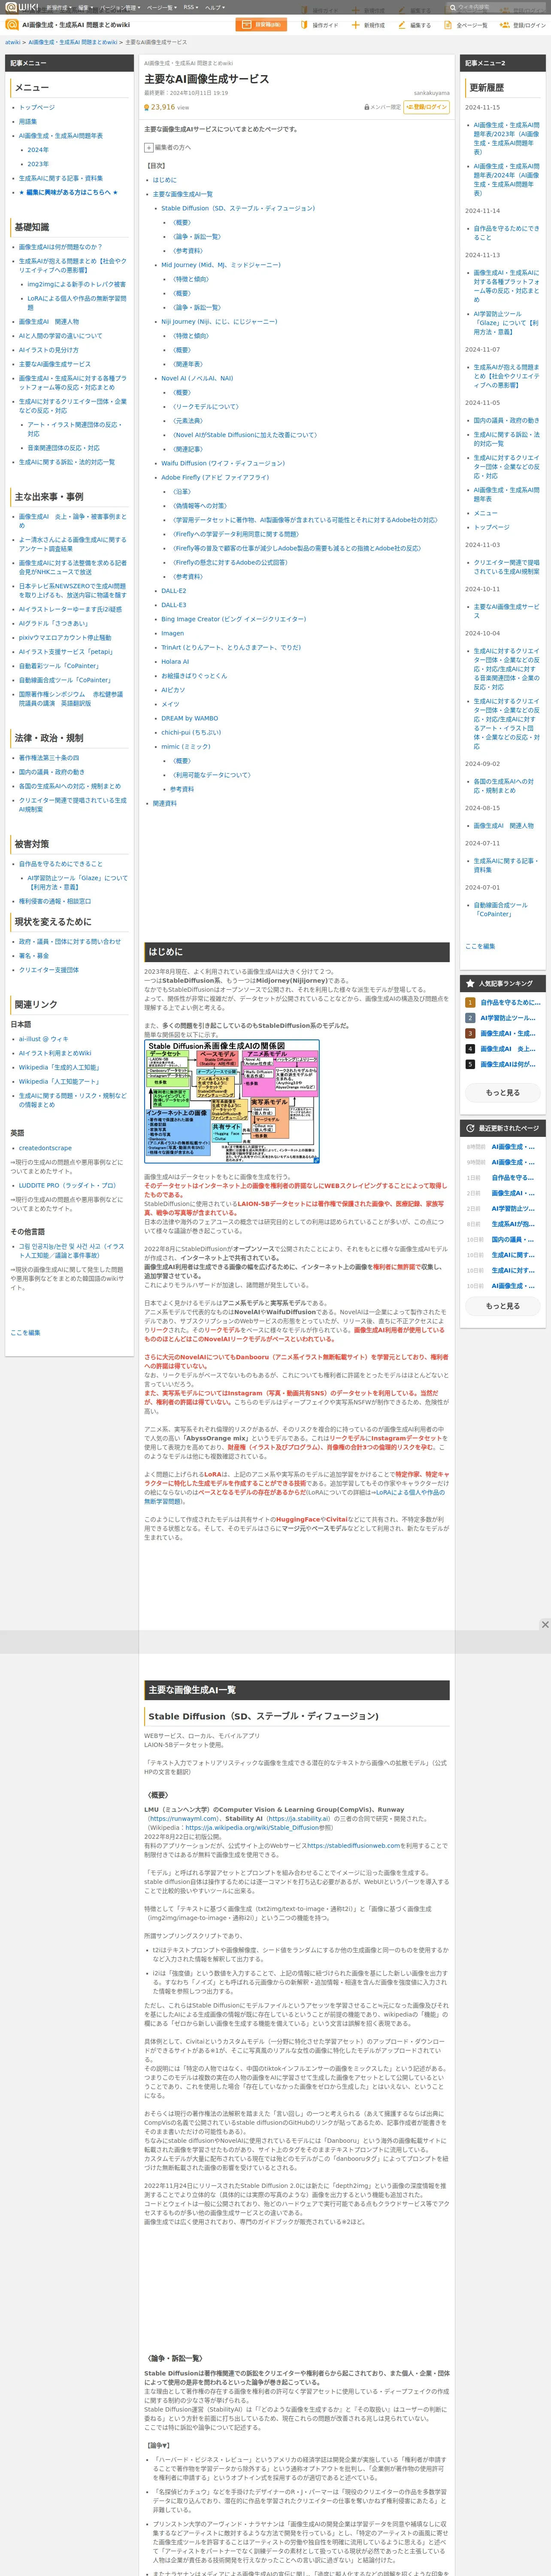
Task: Click the 編集する pencil icon in the header
Action: [402, 25]
